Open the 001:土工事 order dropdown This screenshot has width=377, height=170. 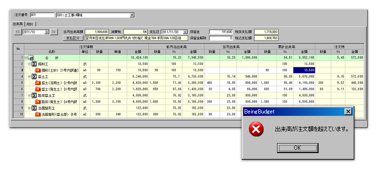pos(132,15)
